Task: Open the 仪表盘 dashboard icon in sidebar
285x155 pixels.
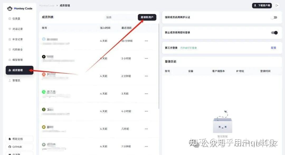Action: click(x=16, y=18)
